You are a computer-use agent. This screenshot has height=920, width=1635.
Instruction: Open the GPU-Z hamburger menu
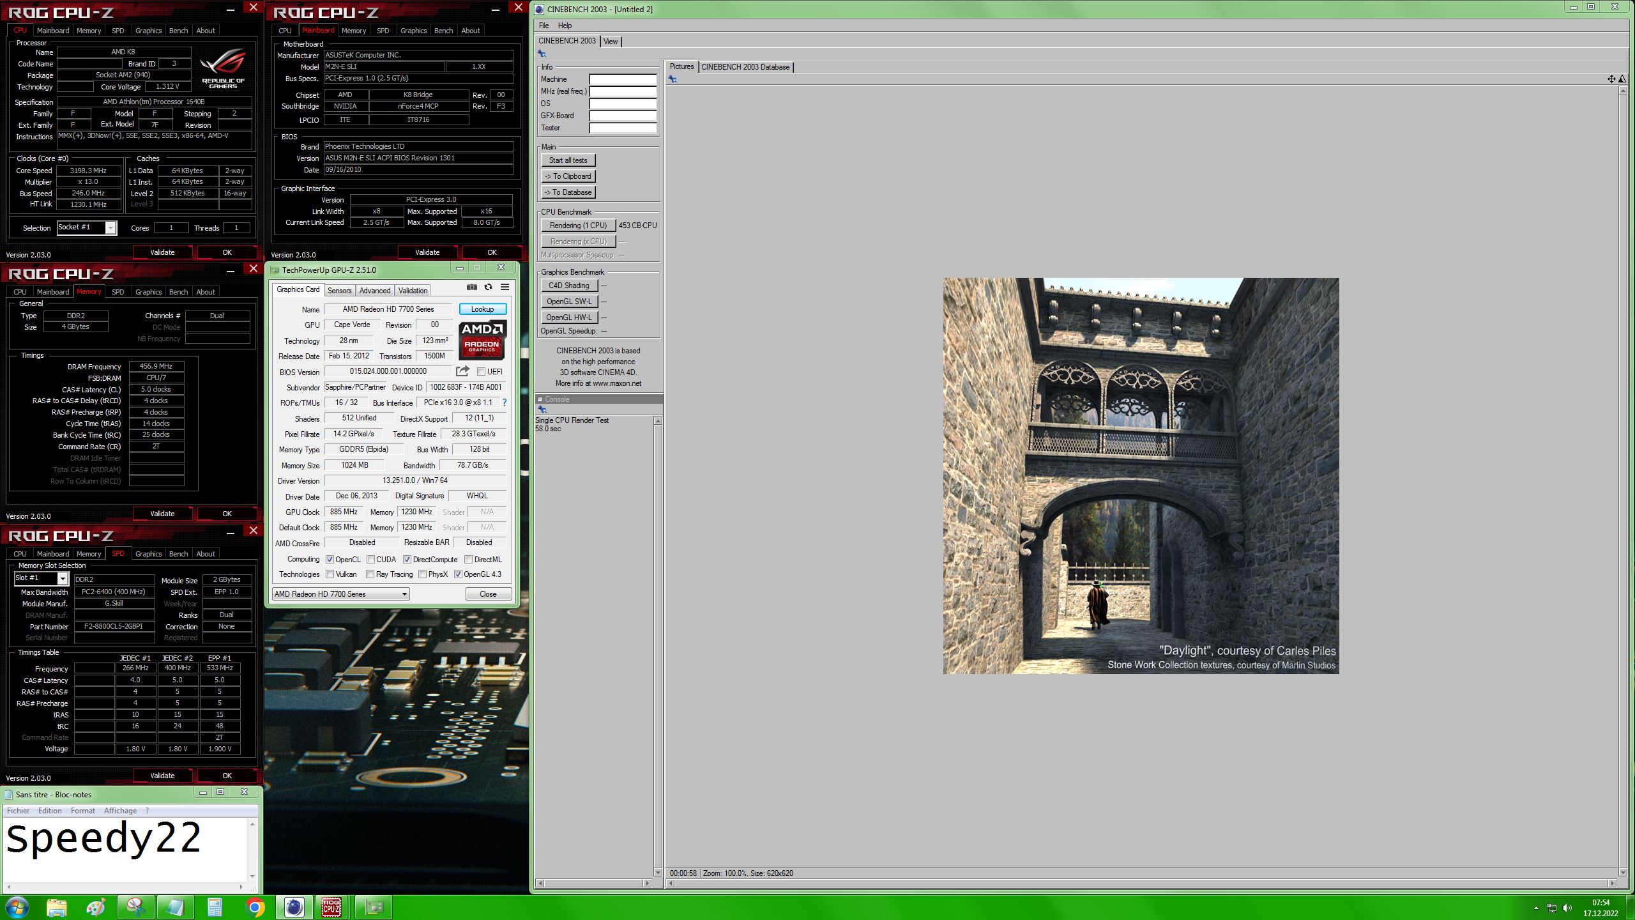click(505, 287)
